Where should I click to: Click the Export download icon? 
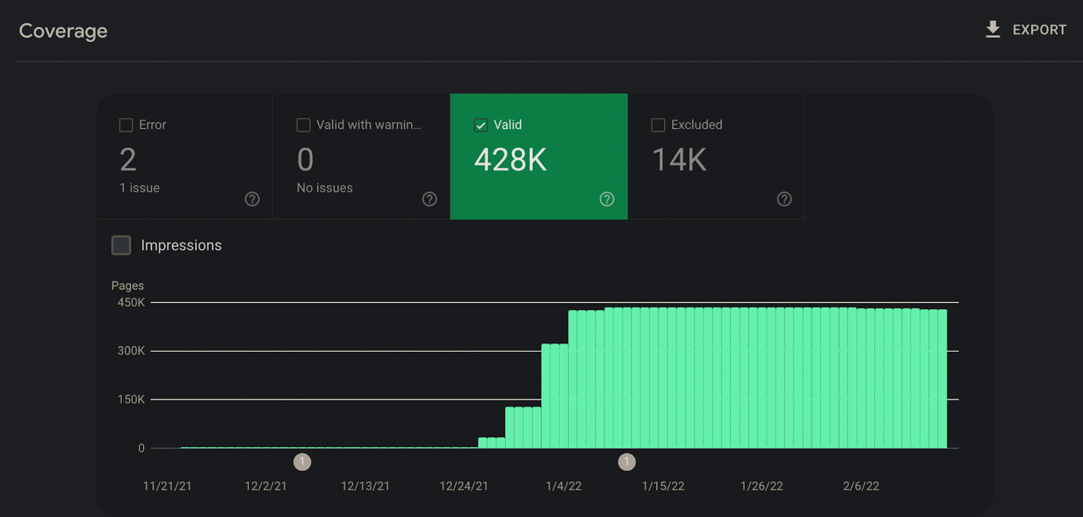tap(992, 29)
